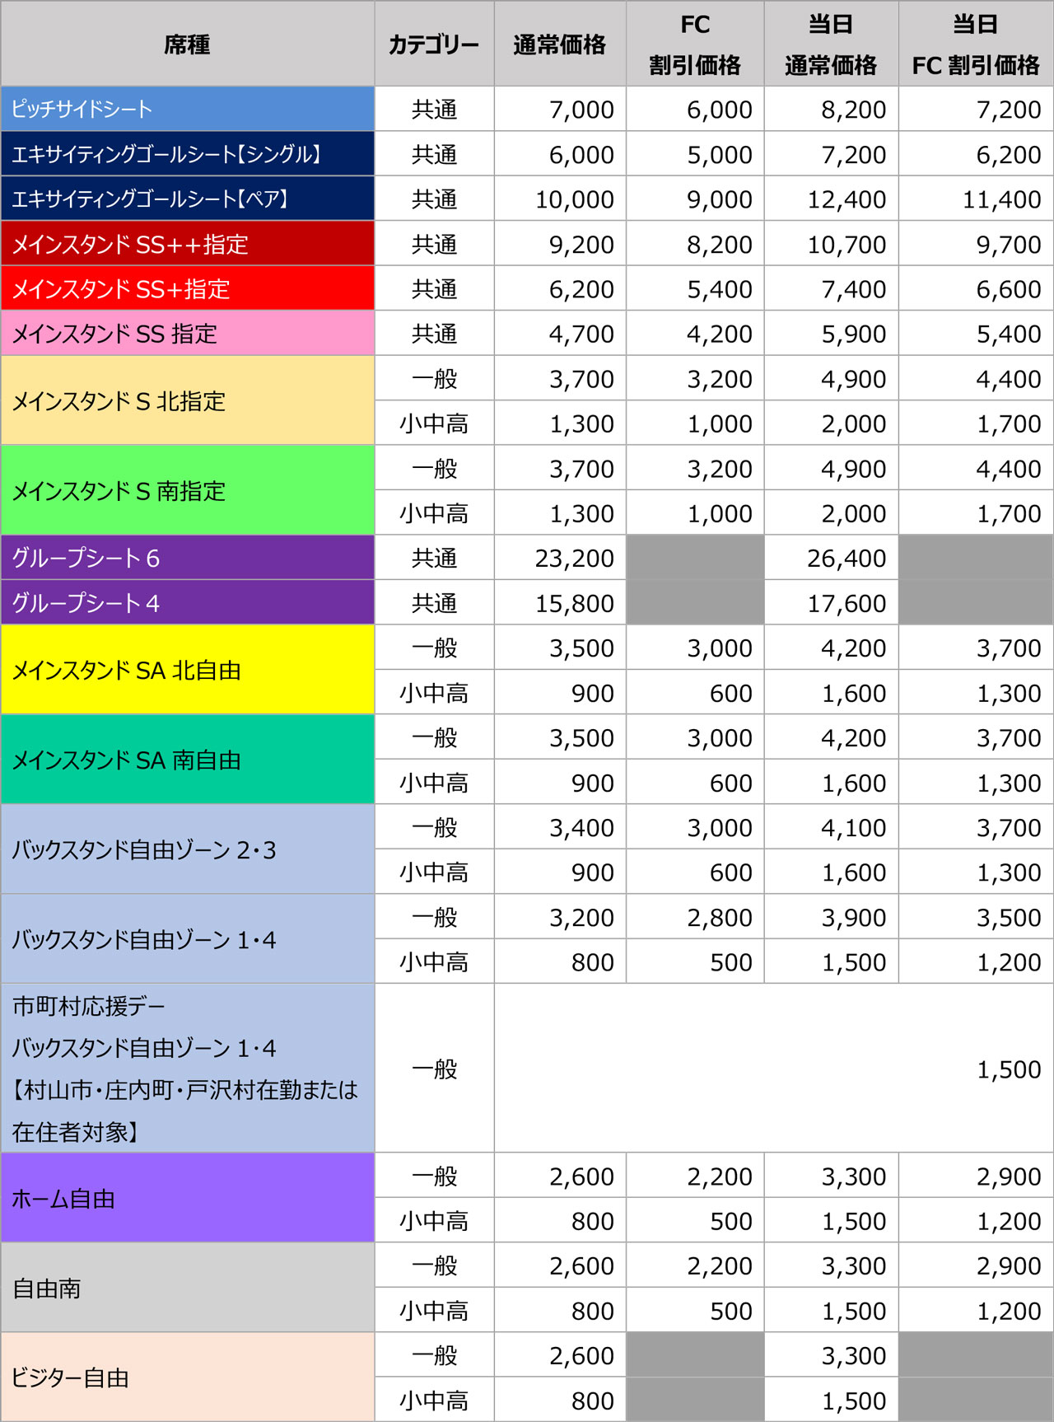The height and width of the screenshot is (1422, 1054).
Task: Select the 10,700 price for SS++指定
Action: coord(846,245)
